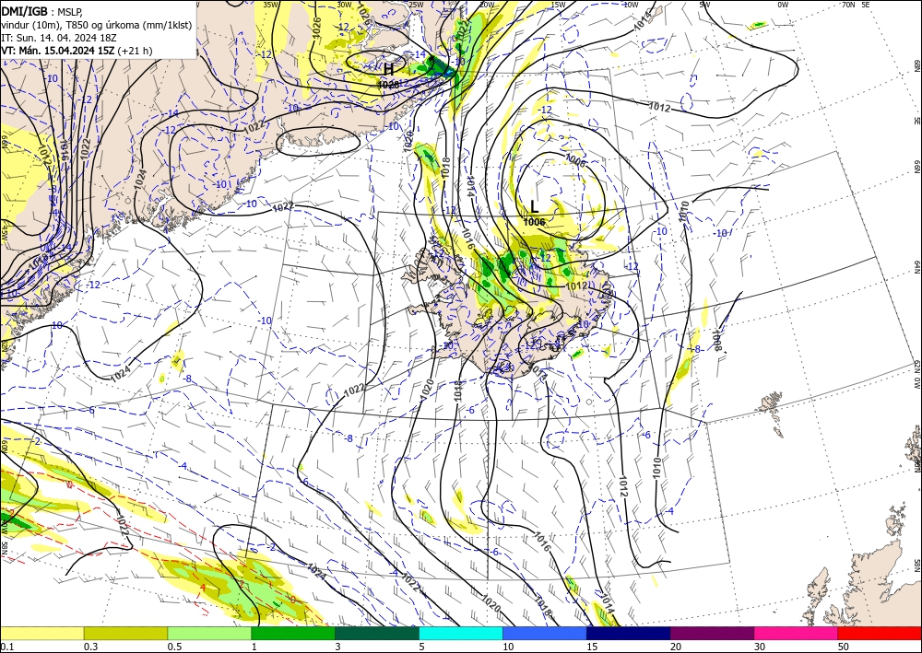Click the '30' legend value label

point(760,647)
